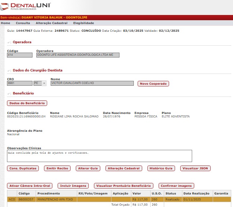Focus the CRO field with 9981
Screen dimensions: 233x207
click(20, 83)
